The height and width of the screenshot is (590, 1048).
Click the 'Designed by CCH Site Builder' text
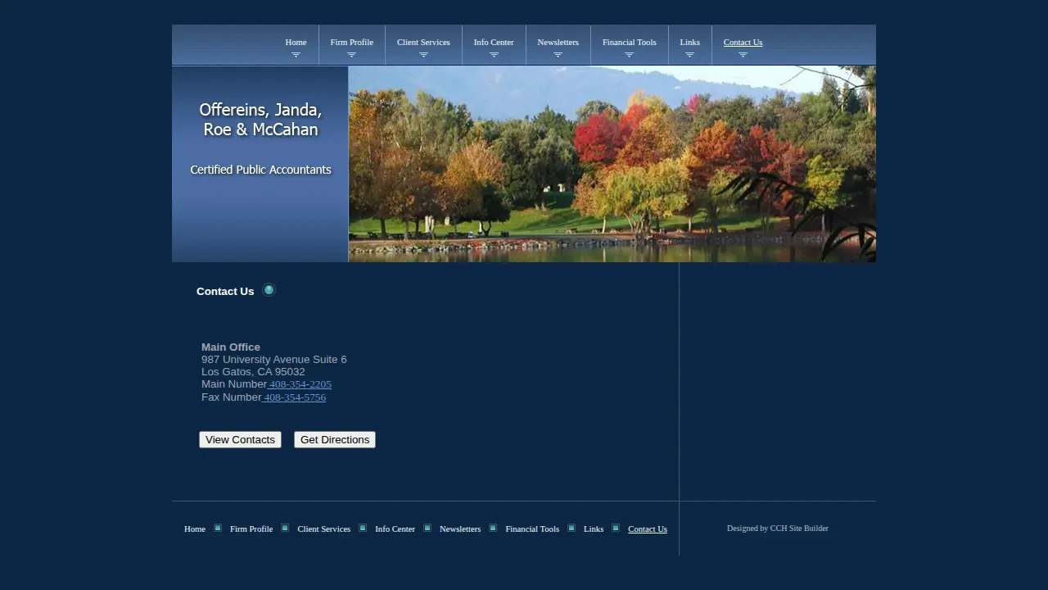point(778,529)
